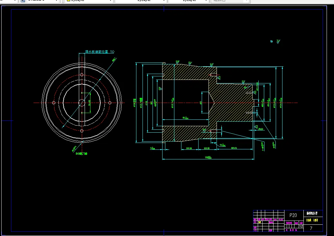Select the drawing number '7' in title block

pyautogui.click(x=311, y=228)
